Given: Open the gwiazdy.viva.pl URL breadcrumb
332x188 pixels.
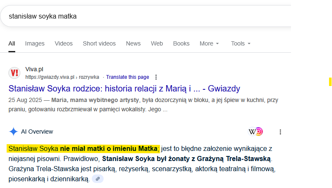Looking at the screenshot, I should (x=62, y=77).
